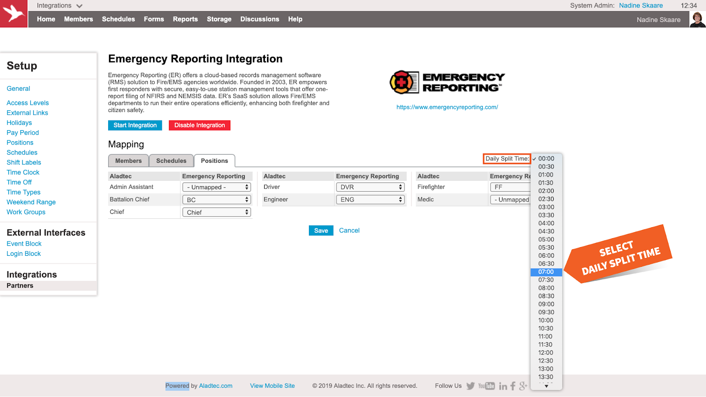Click the list's downward scroll arrow
This screenshot has height=397, width=706.
coord(546,386)
